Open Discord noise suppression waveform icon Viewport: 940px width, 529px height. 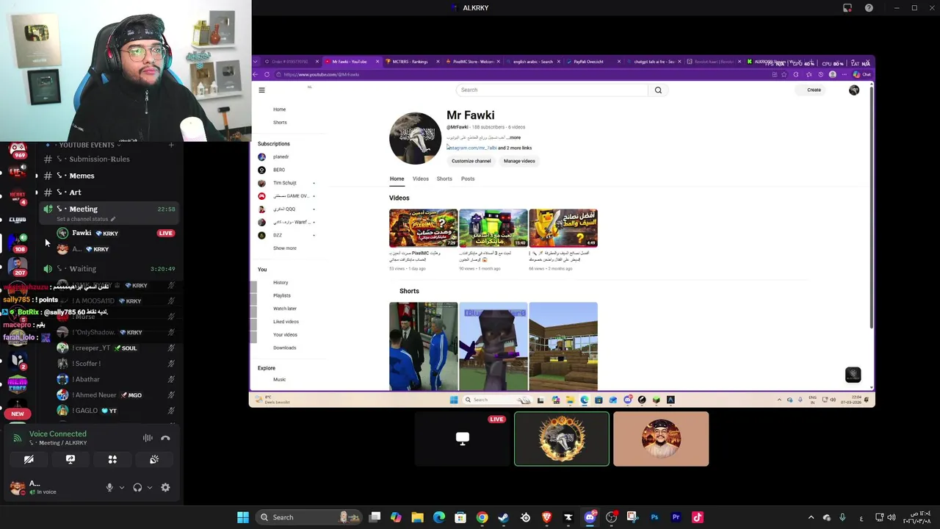click(148, 438)
